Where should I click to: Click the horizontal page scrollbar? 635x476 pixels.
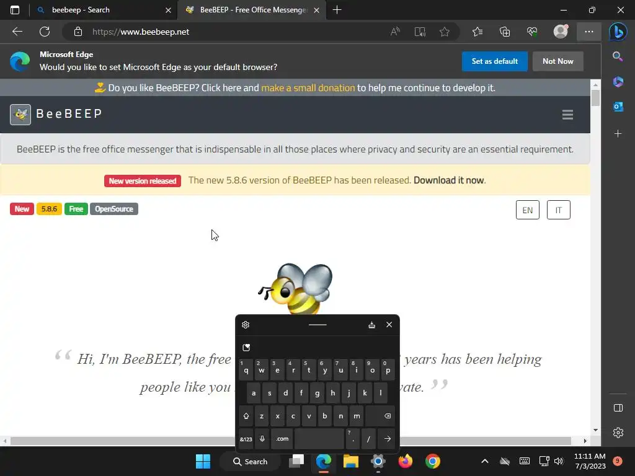pyautogui.click(x=291, y=441)
